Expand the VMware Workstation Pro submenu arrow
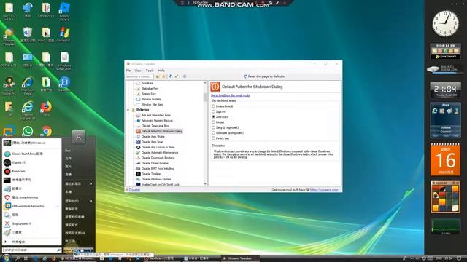This screenshot has height=262, width=467. (58, 206)
